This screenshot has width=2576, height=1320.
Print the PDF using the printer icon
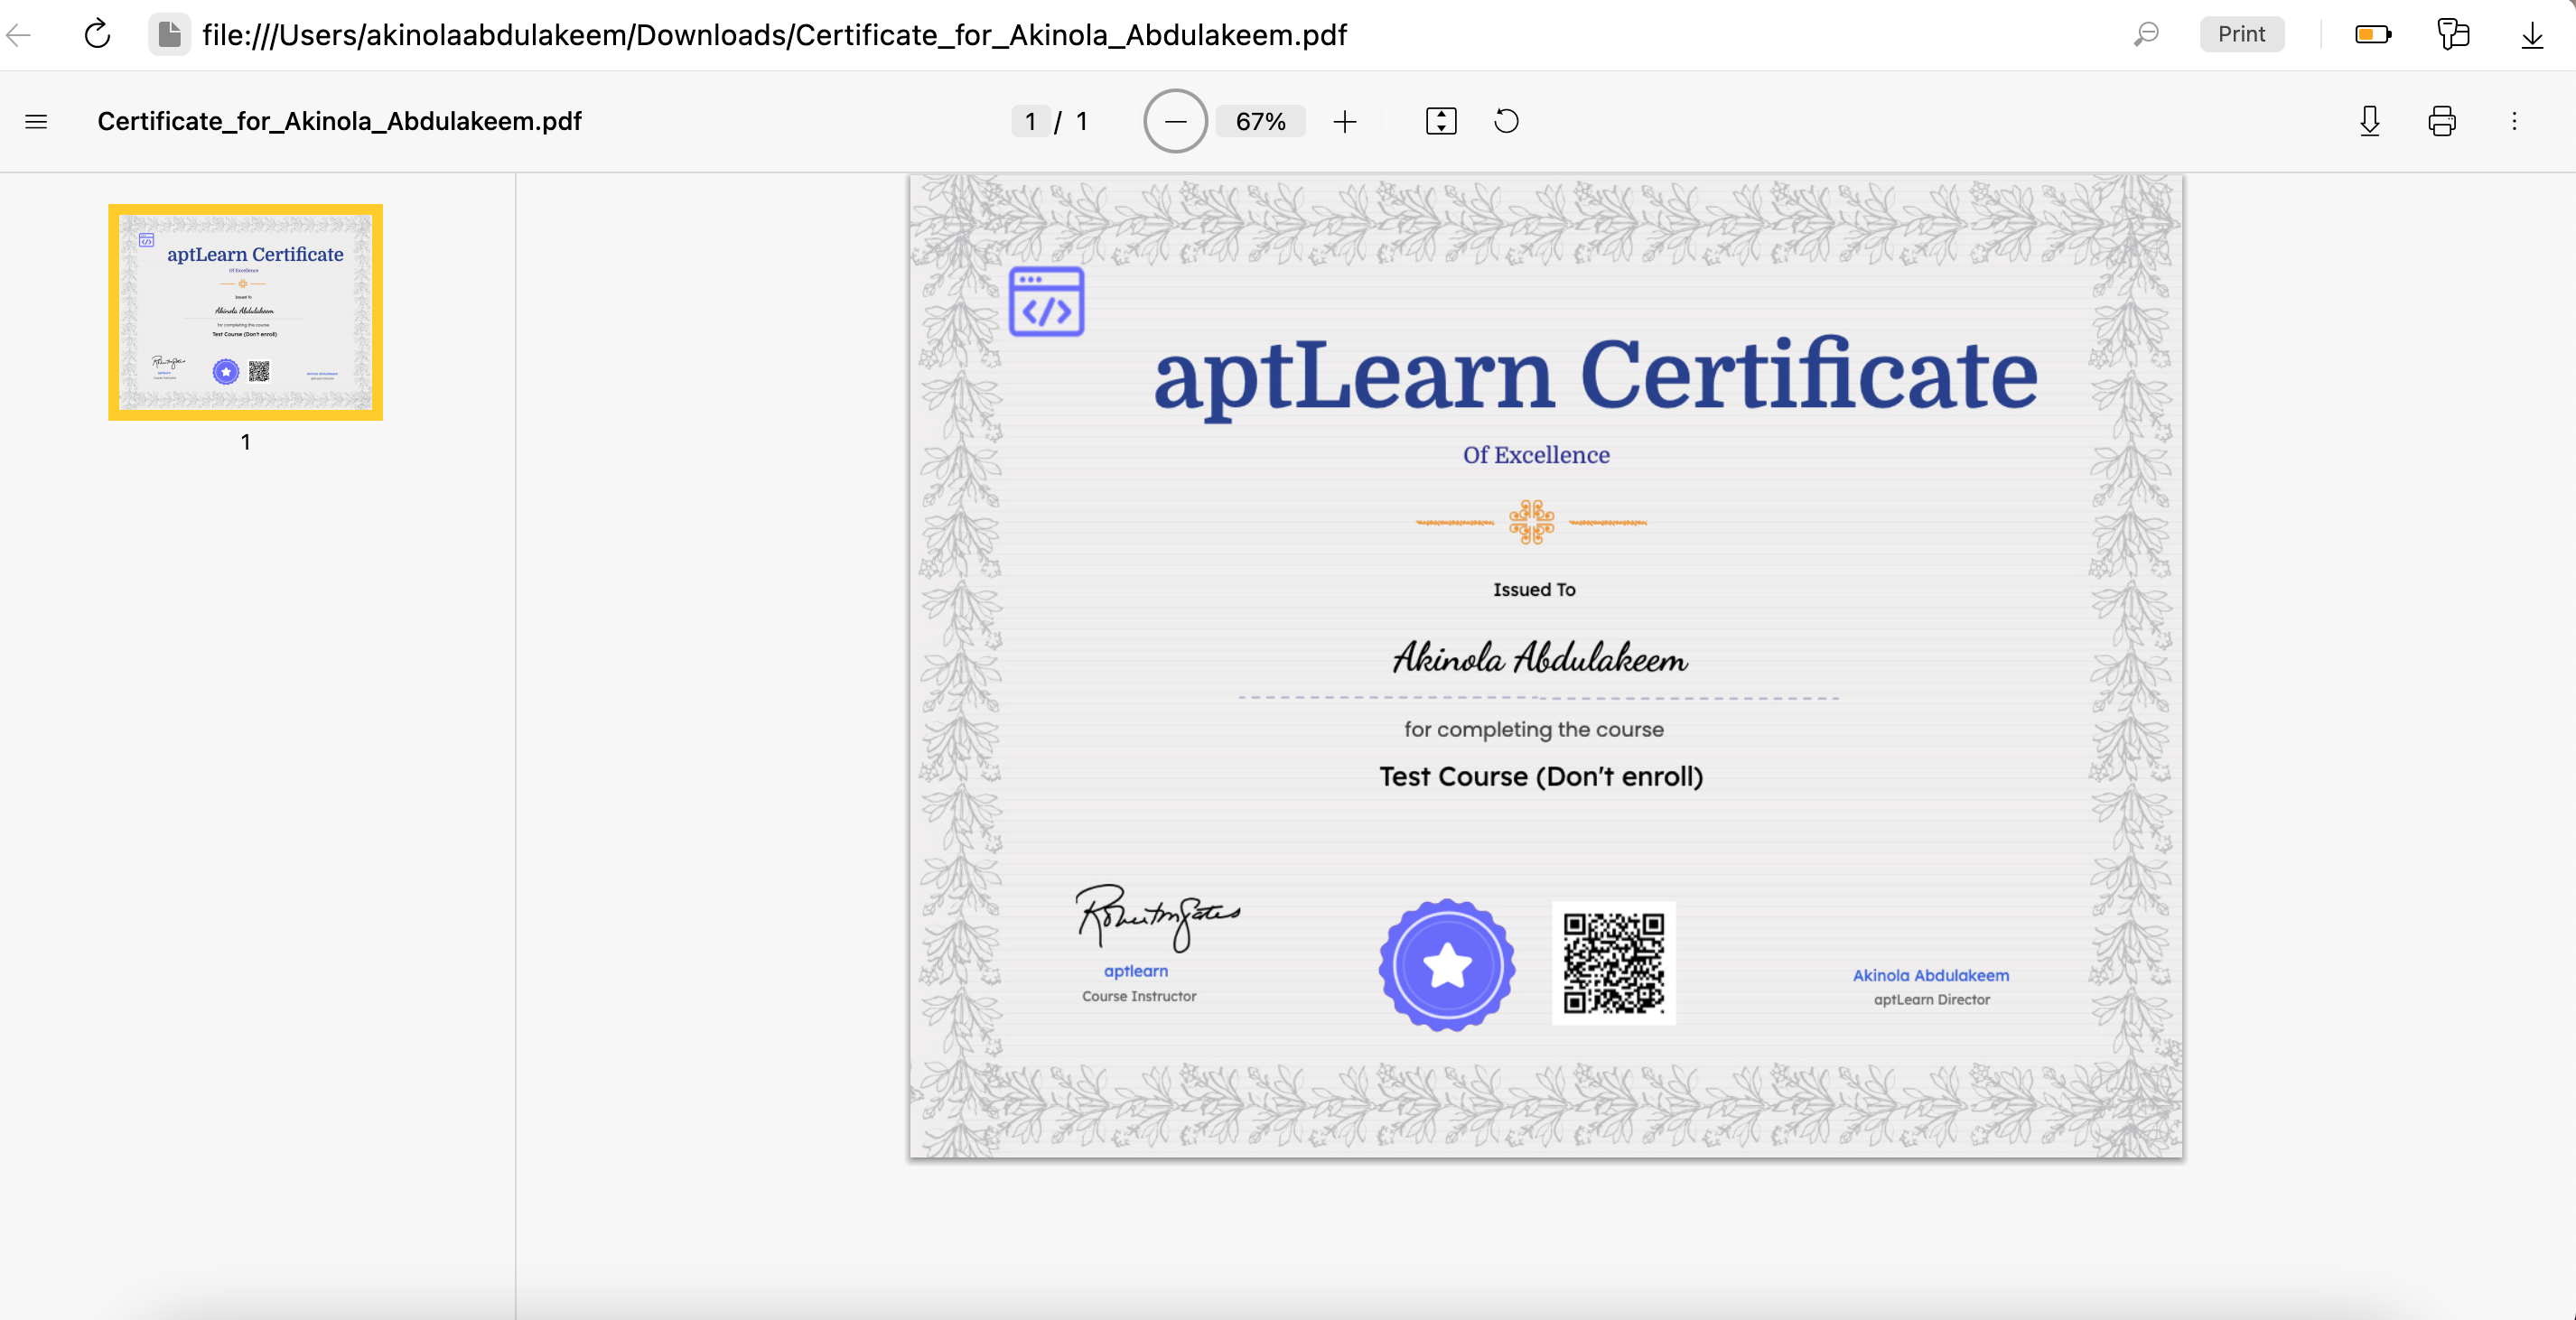tap(2442, 122)
